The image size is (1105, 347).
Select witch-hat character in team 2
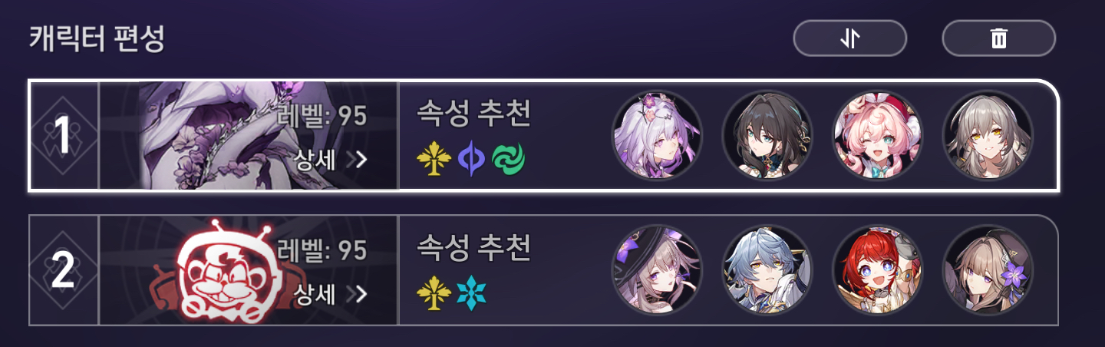coord(657,270)
